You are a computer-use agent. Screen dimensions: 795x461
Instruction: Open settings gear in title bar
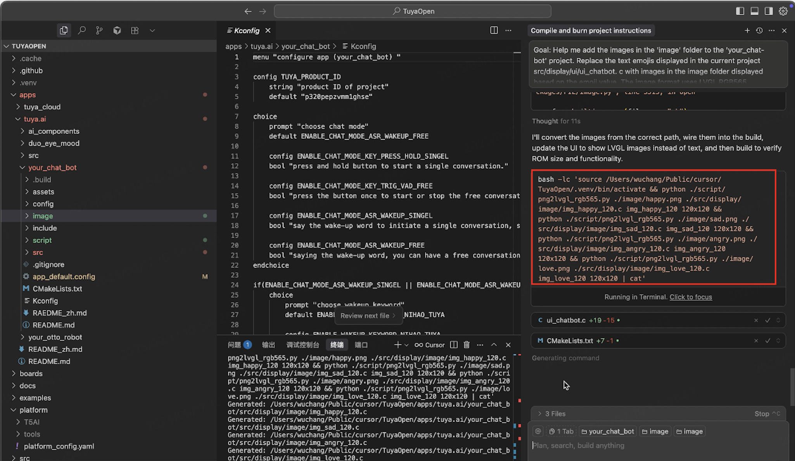[783, 11]
